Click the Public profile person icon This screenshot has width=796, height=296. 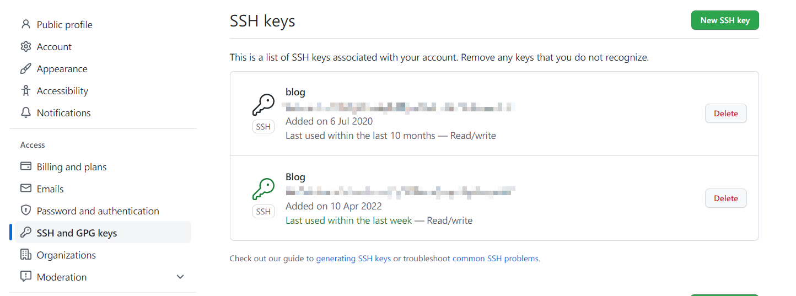[25, 25]
